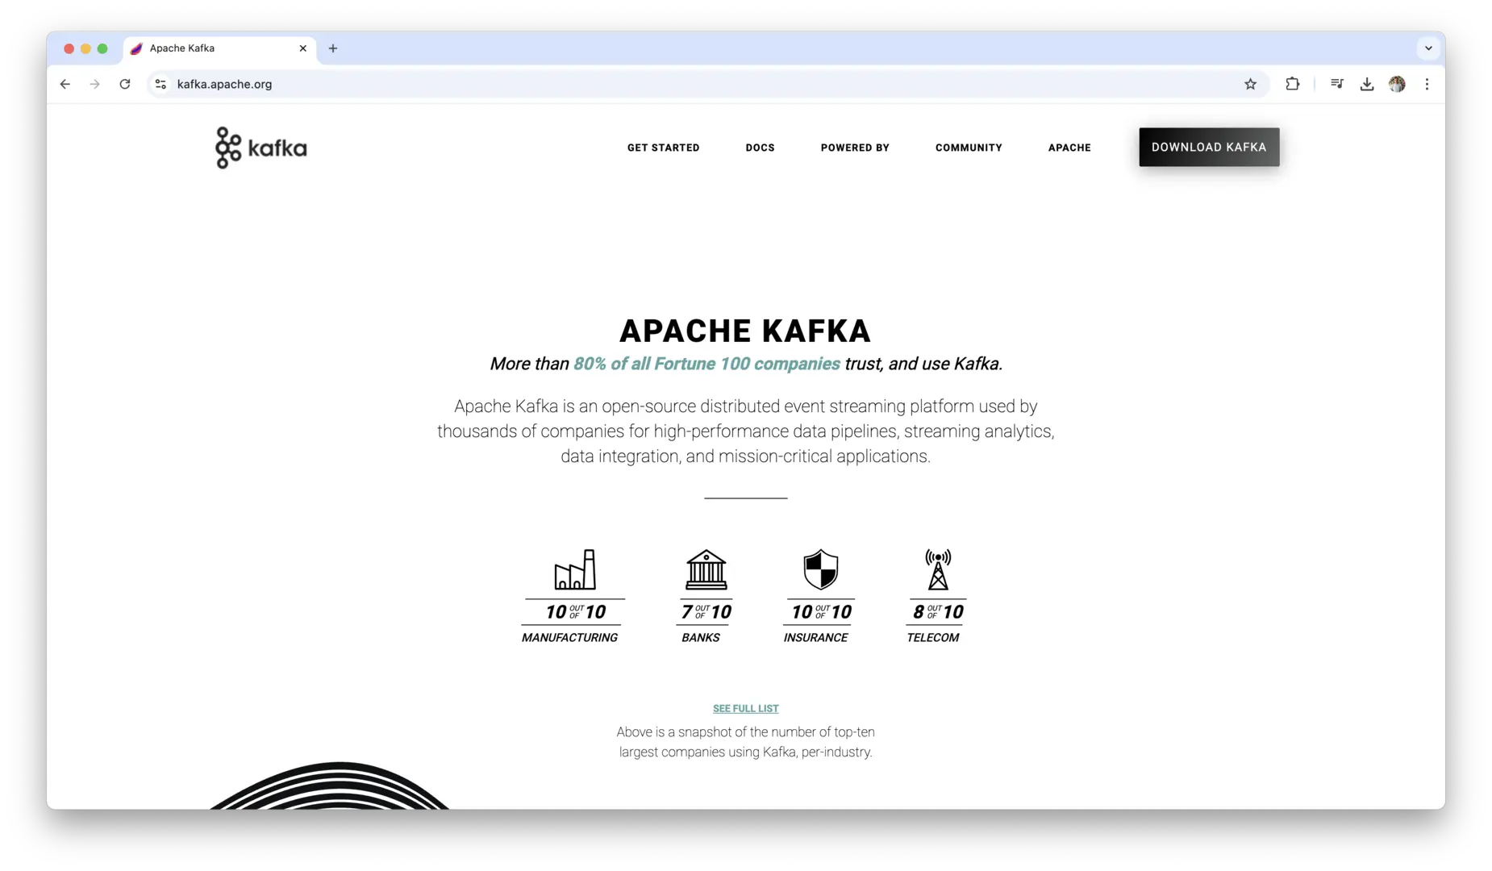Click the browser profile avatar
This screenshot has height=871, width=1492.
[x=1398, y=84]
